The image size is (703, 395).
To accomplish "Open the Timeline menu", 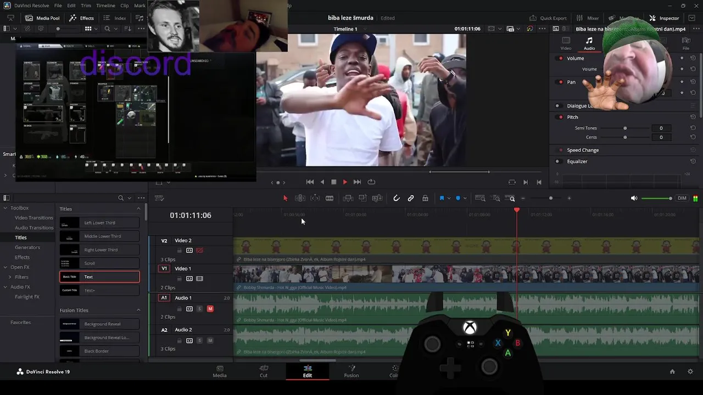I will (x=105, y=5).
